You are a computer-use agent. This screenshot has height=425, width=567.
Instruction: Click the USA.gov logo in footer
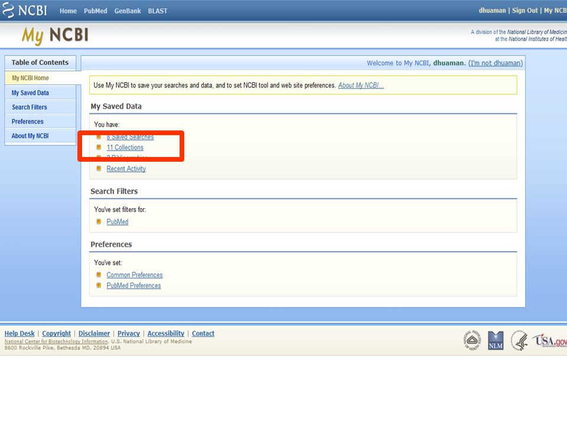[550, 341]
